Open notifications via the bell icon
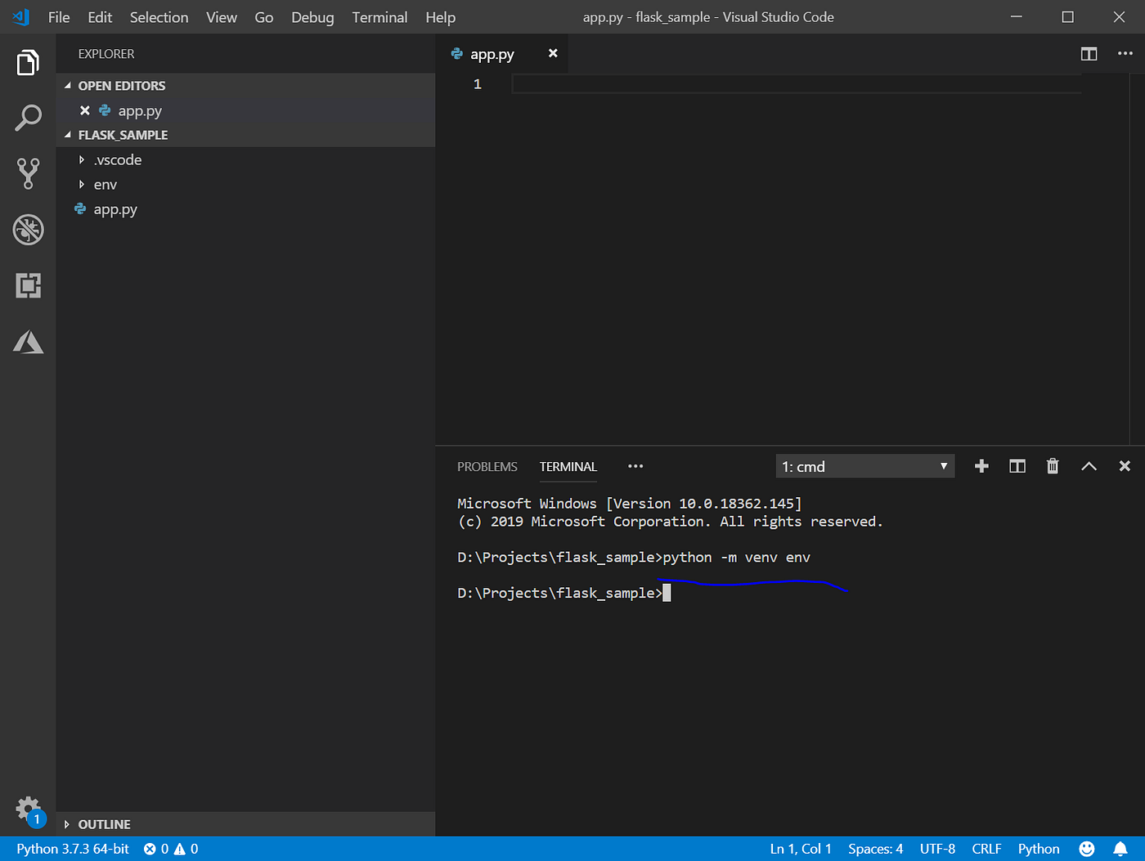This screenshot has width=1145, height=861. coord(1120,849)
